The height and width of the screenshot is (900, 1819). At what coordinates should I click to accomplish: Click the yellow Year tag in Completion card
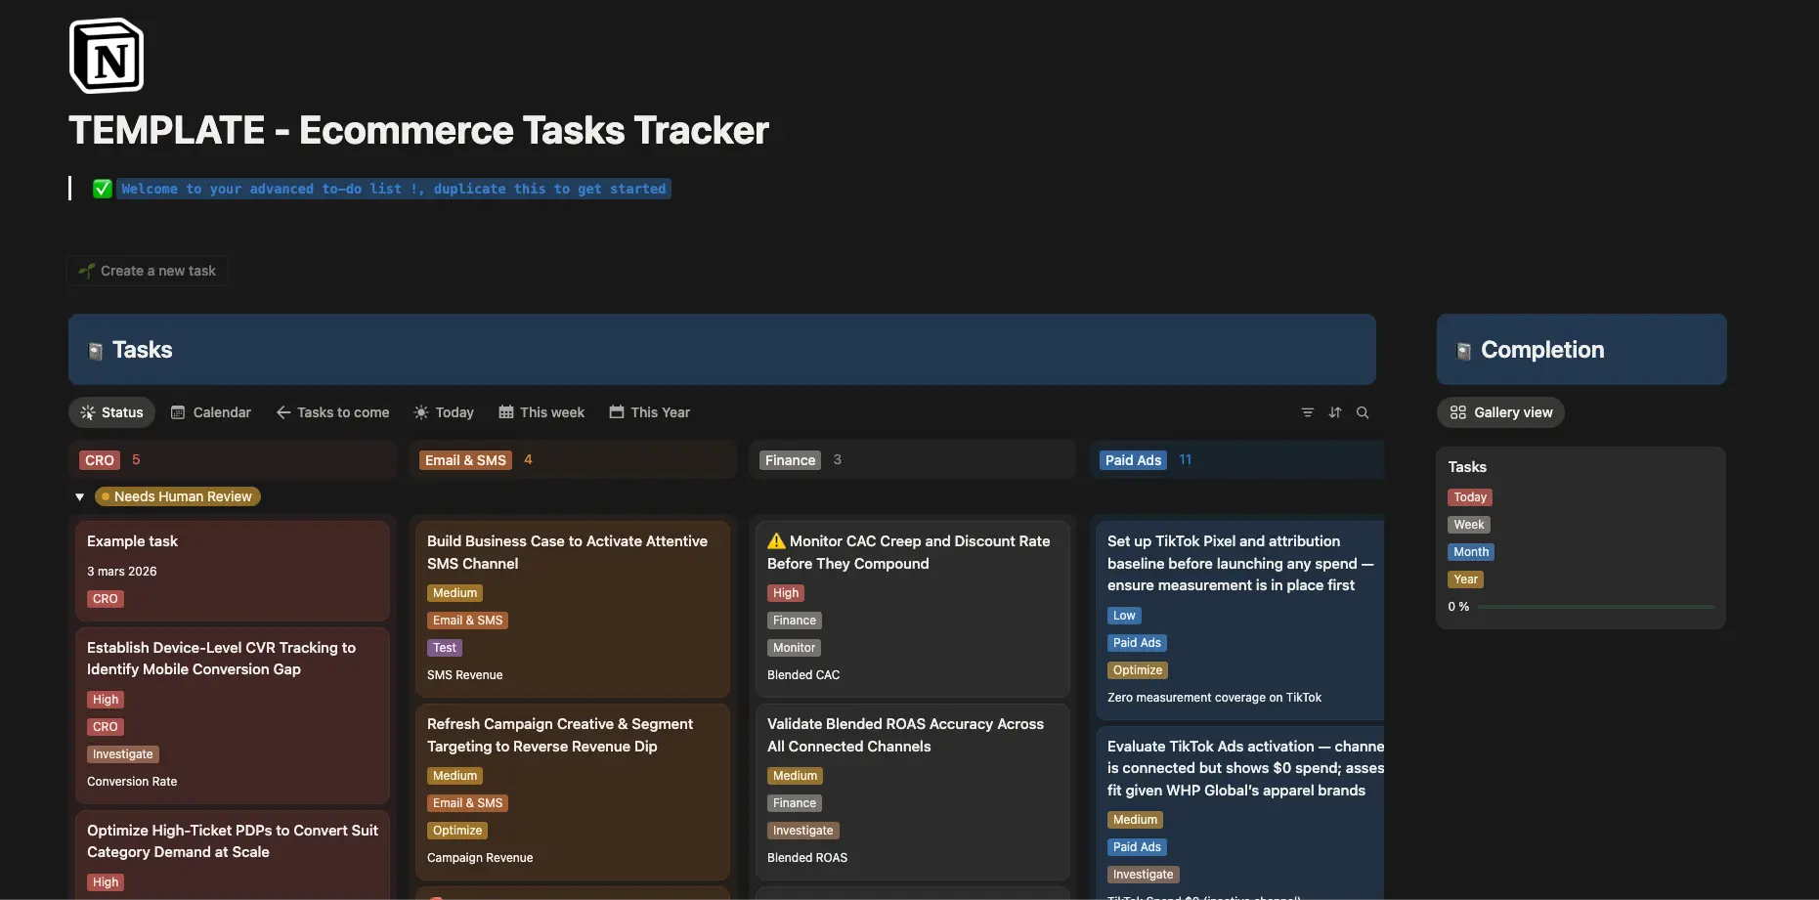[x=1466, y=579]
